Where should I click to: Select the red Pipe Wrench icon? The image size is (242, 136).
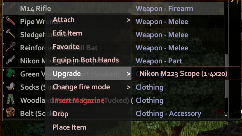[x=10, y=20]
